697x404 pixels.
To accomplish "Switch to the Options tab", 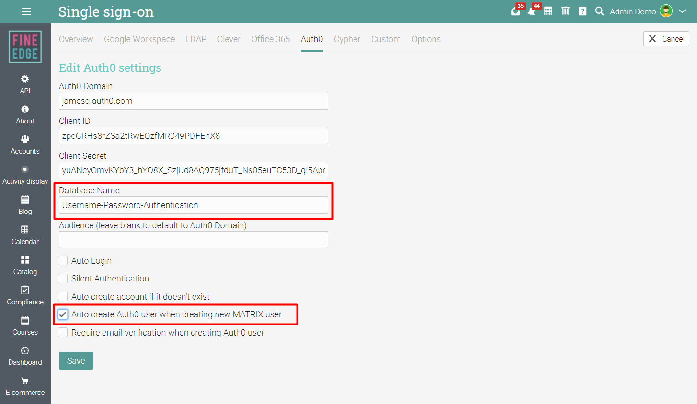I will (x=426, y=39).
